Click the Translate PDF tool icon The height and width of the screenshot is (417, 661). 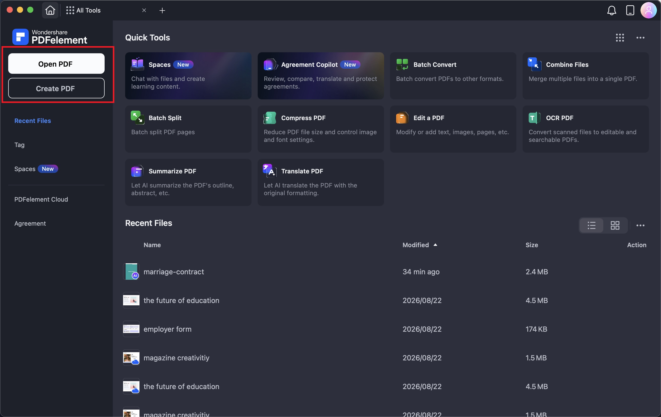tap(270, 170)
